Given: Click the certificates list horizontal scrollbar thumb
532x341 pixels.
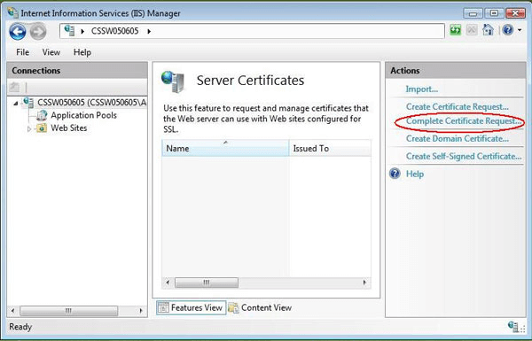Looking at the screenshot, I should pyautogui.click(x=207, y=283).
